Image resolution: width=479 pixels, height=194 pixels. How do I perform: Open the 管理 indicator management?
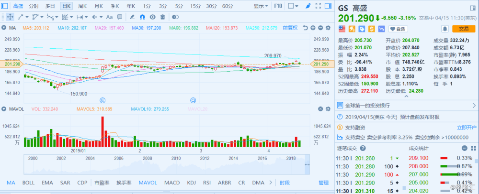point(323,183)
